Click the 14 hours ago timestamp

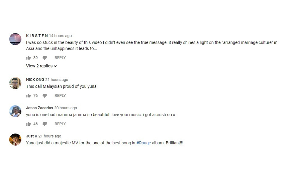(61, 36)
